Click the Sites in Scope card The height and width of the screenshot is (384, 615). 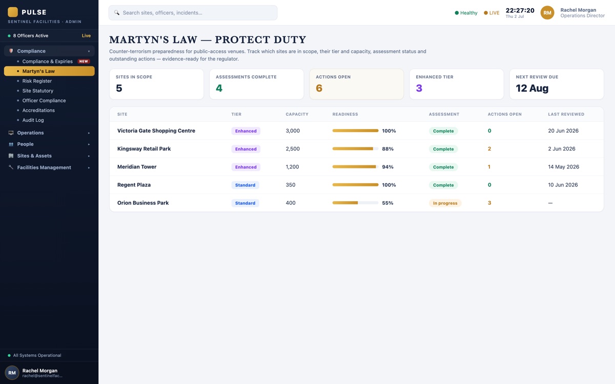point(156,84)
